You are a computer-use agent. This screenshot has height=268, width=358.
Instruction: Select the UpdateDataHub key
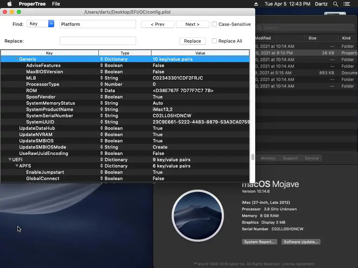(37, 128)
